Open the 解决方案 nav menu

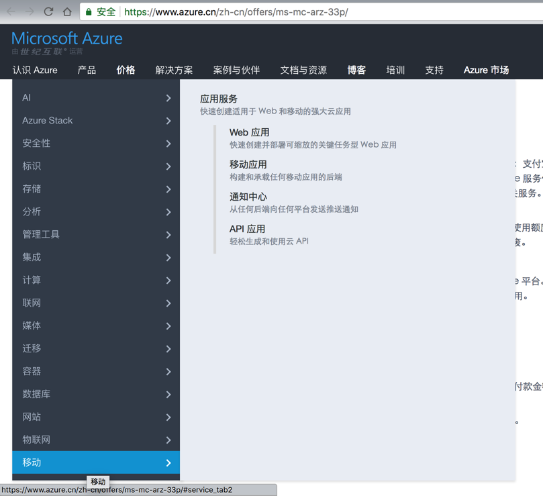tap(175, 70)
